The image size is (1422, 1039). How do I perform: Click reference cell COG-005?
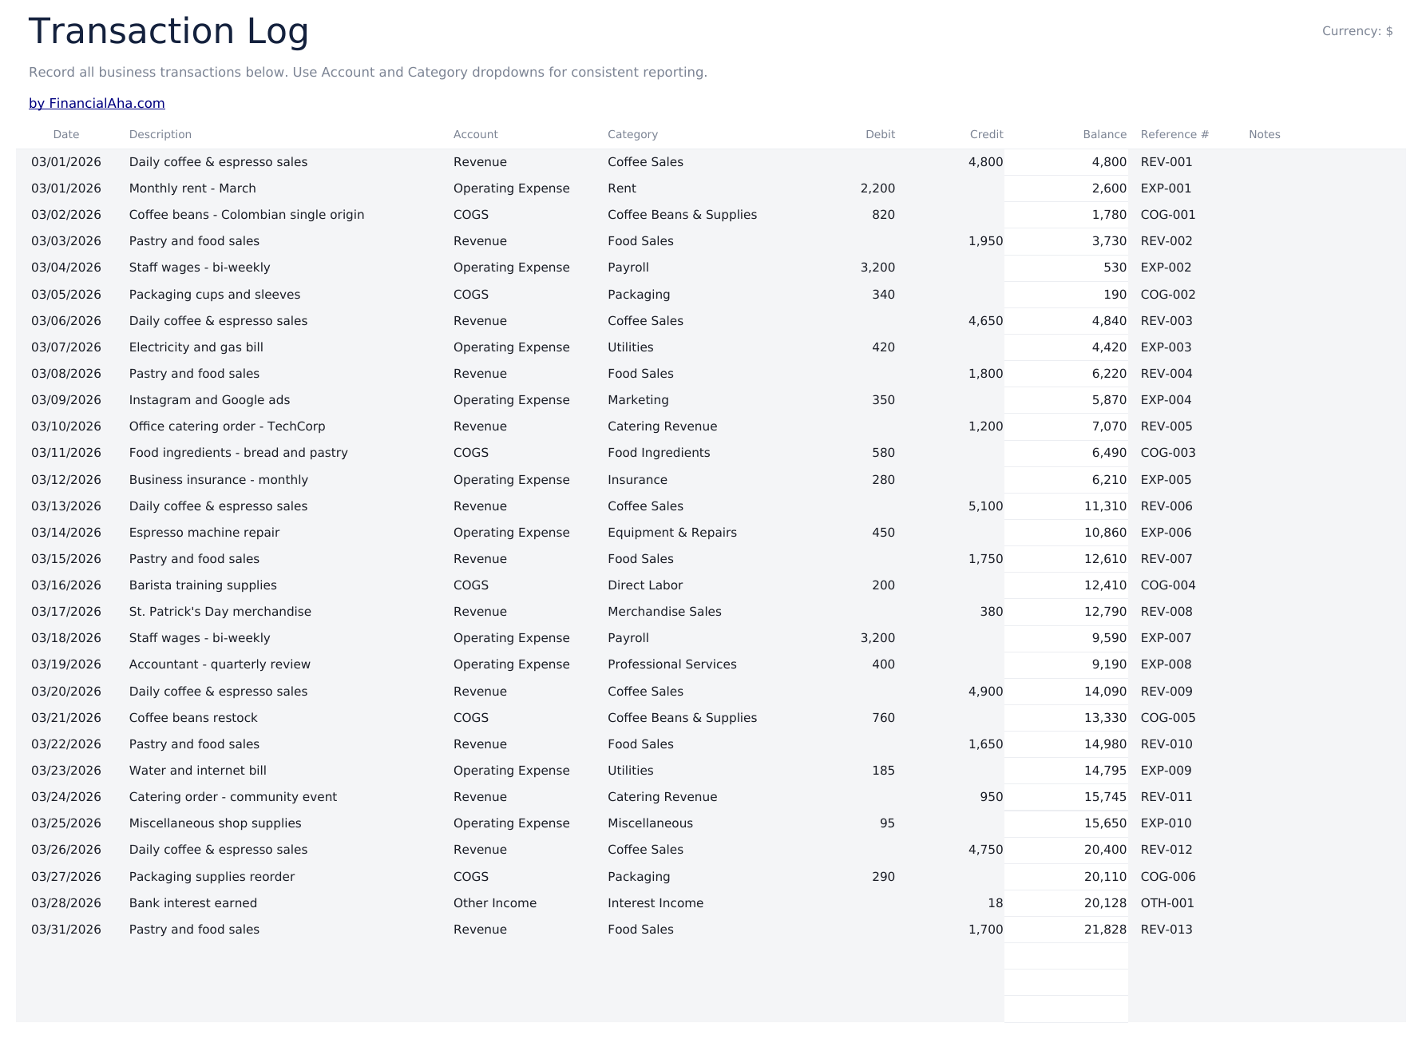pyautogui.click(x=1168, y=718)
